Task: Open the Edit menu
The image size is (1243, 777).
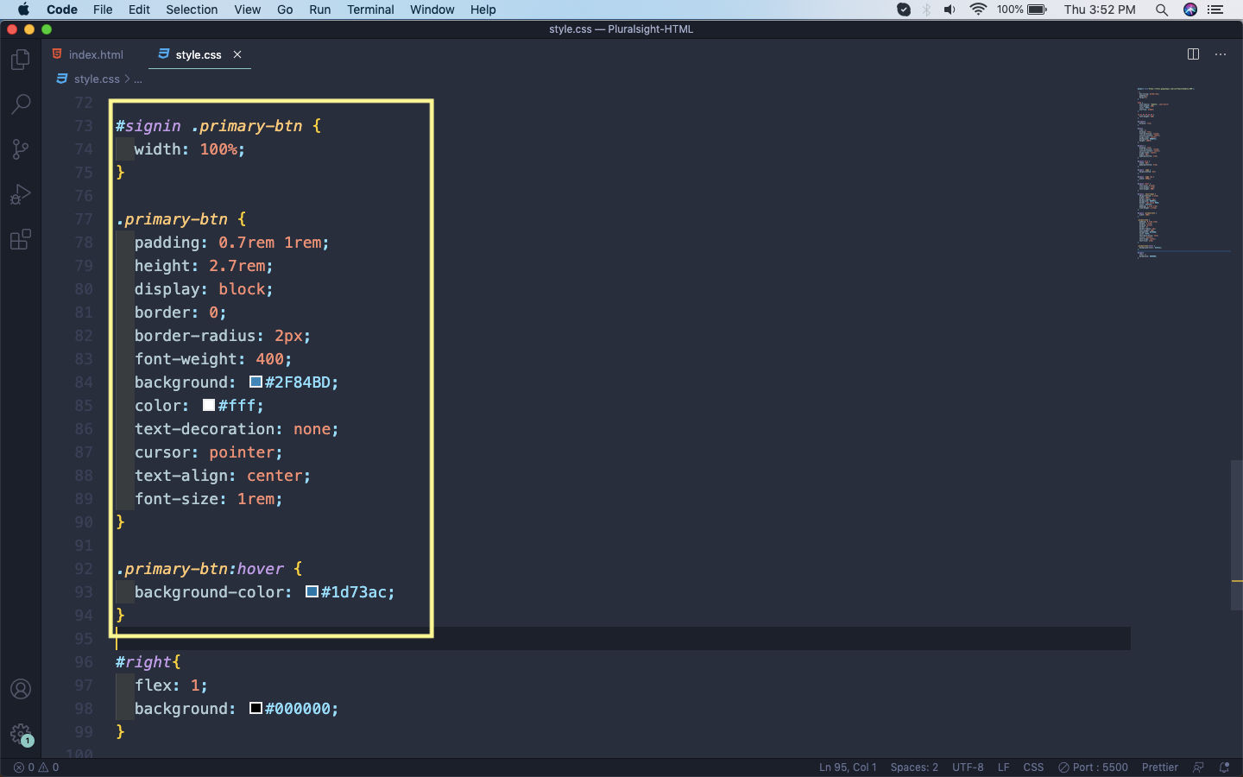Action: coord(139,9)
